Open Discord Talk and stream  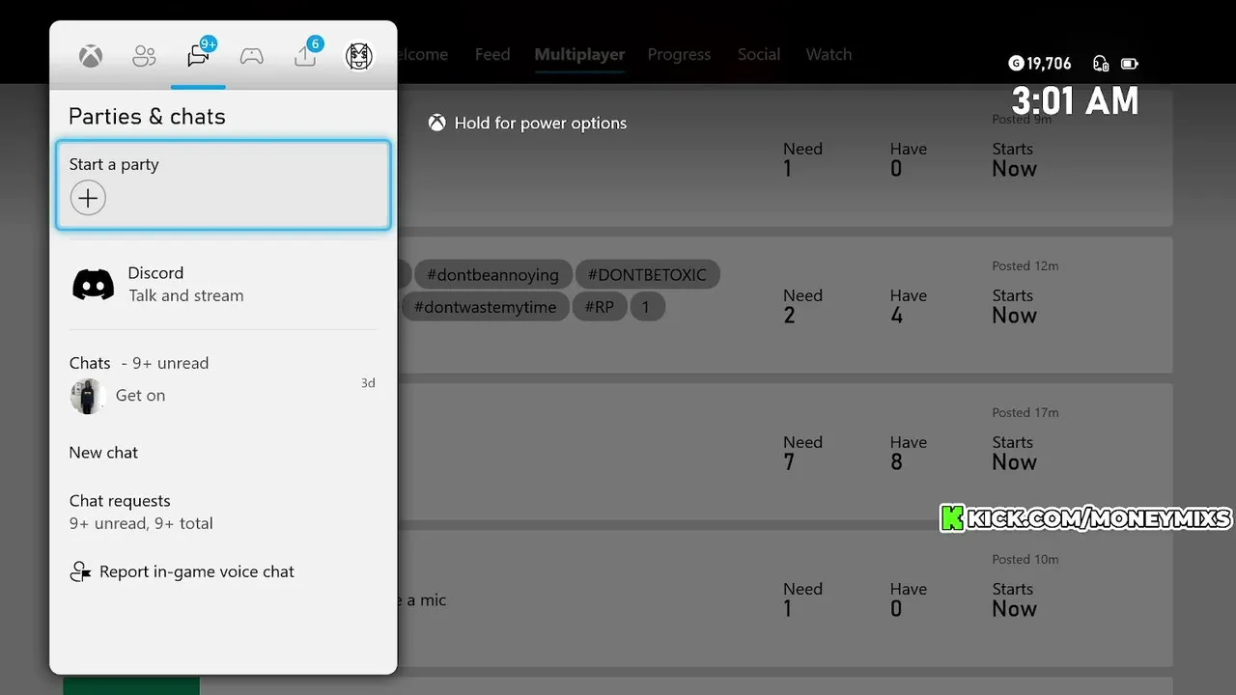(x=223, y=285)
